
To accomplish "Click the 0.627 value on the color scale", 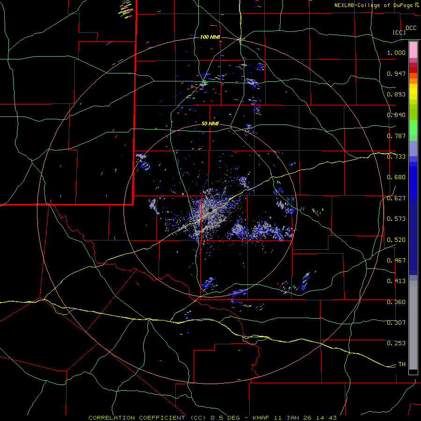I will [396, 198].
